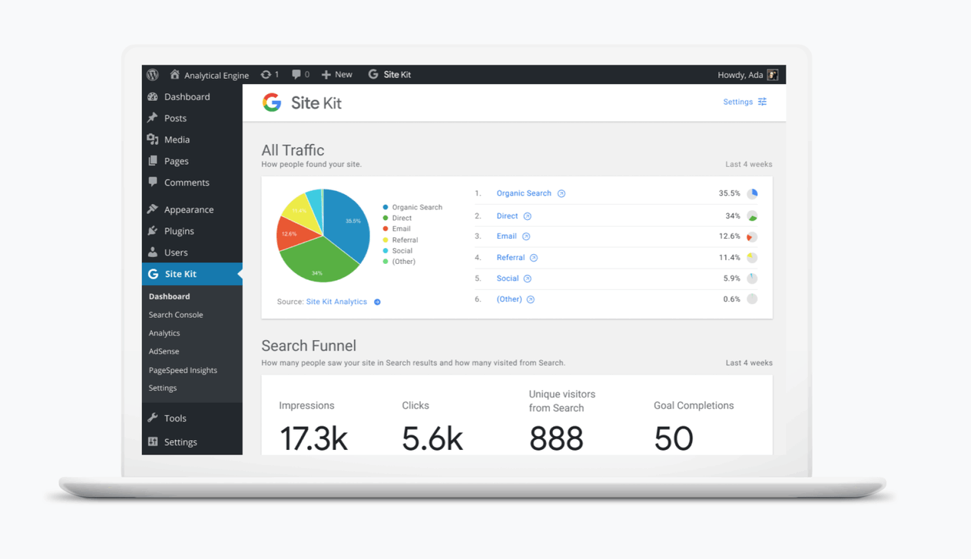
Task: Click the mini pie chart beside 34%
Action: coord(752,216)
